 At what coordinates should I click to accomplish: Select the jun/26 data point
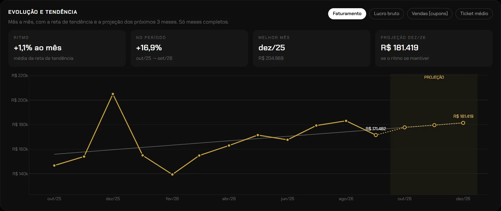[x=287, y=140]
